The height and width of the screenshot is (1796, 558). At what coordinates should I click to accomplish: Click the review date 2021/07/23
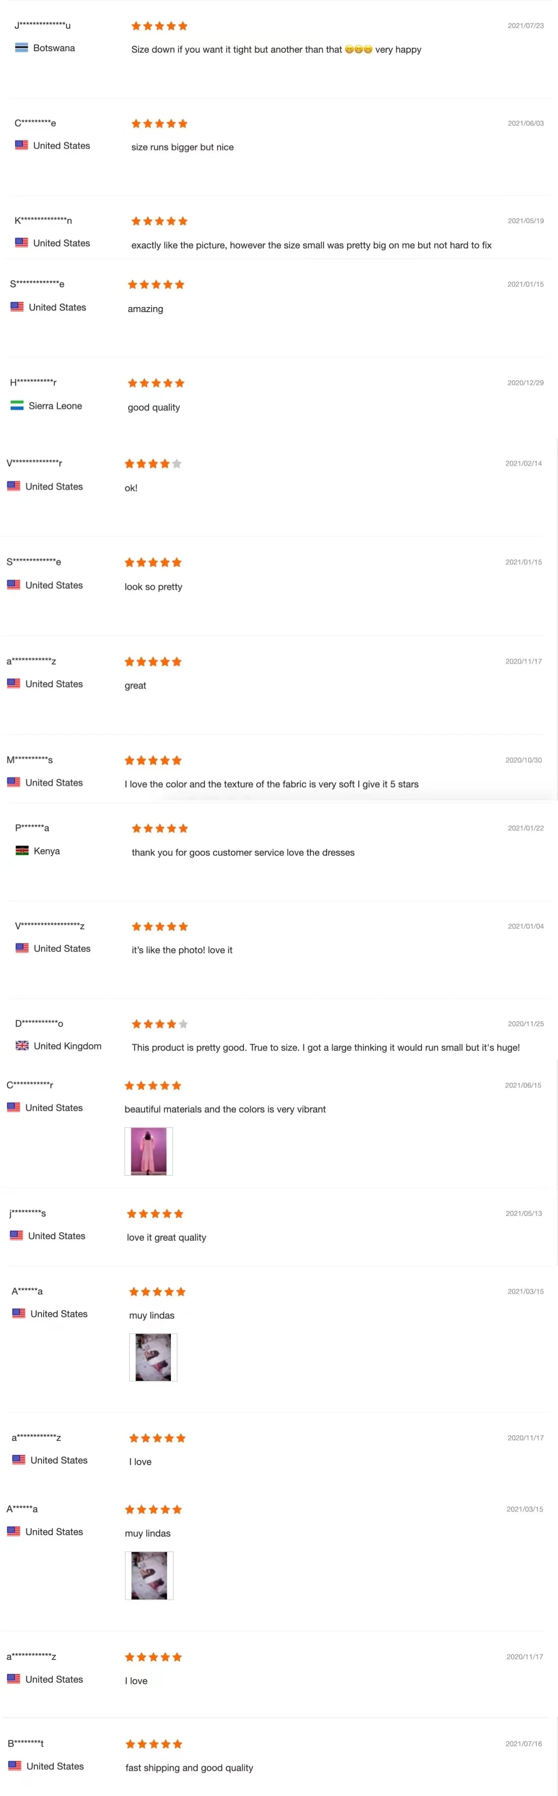click(x=525, y=26)
